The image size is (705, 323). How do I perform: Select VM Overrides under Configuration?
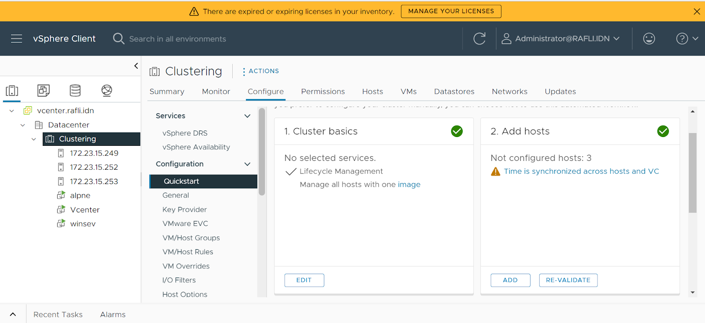186,266
